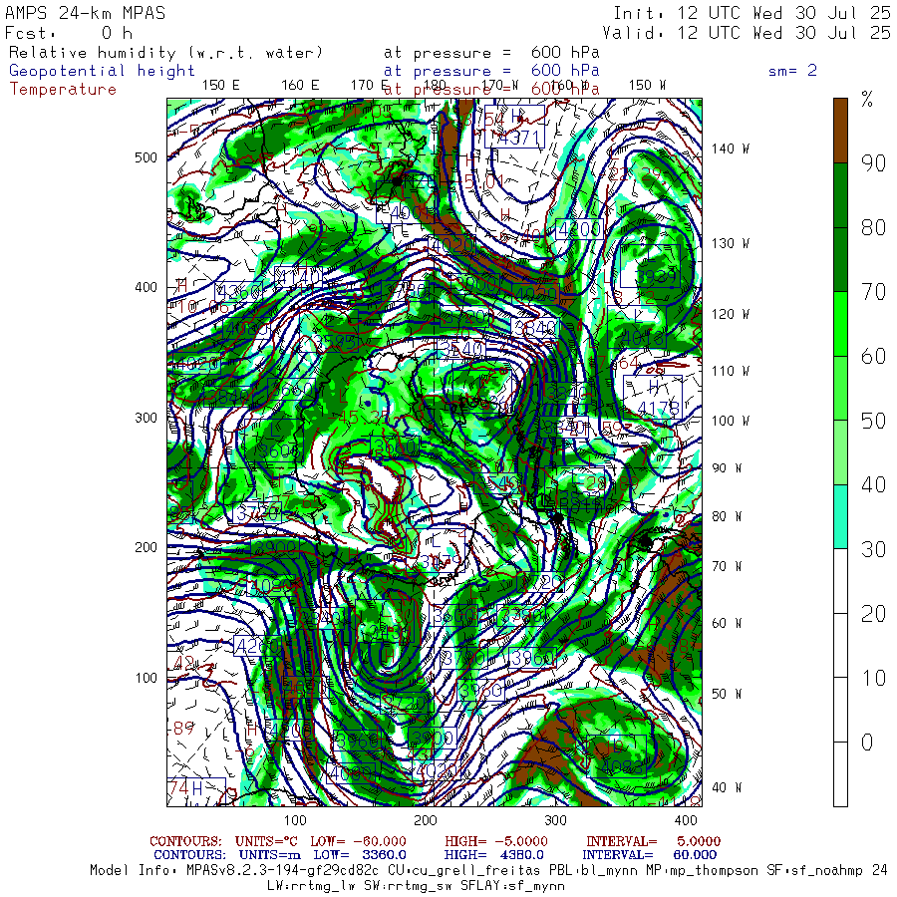
Task: Click the red 'INTERVAL= 5.0000' value
Action: [653, 841]
